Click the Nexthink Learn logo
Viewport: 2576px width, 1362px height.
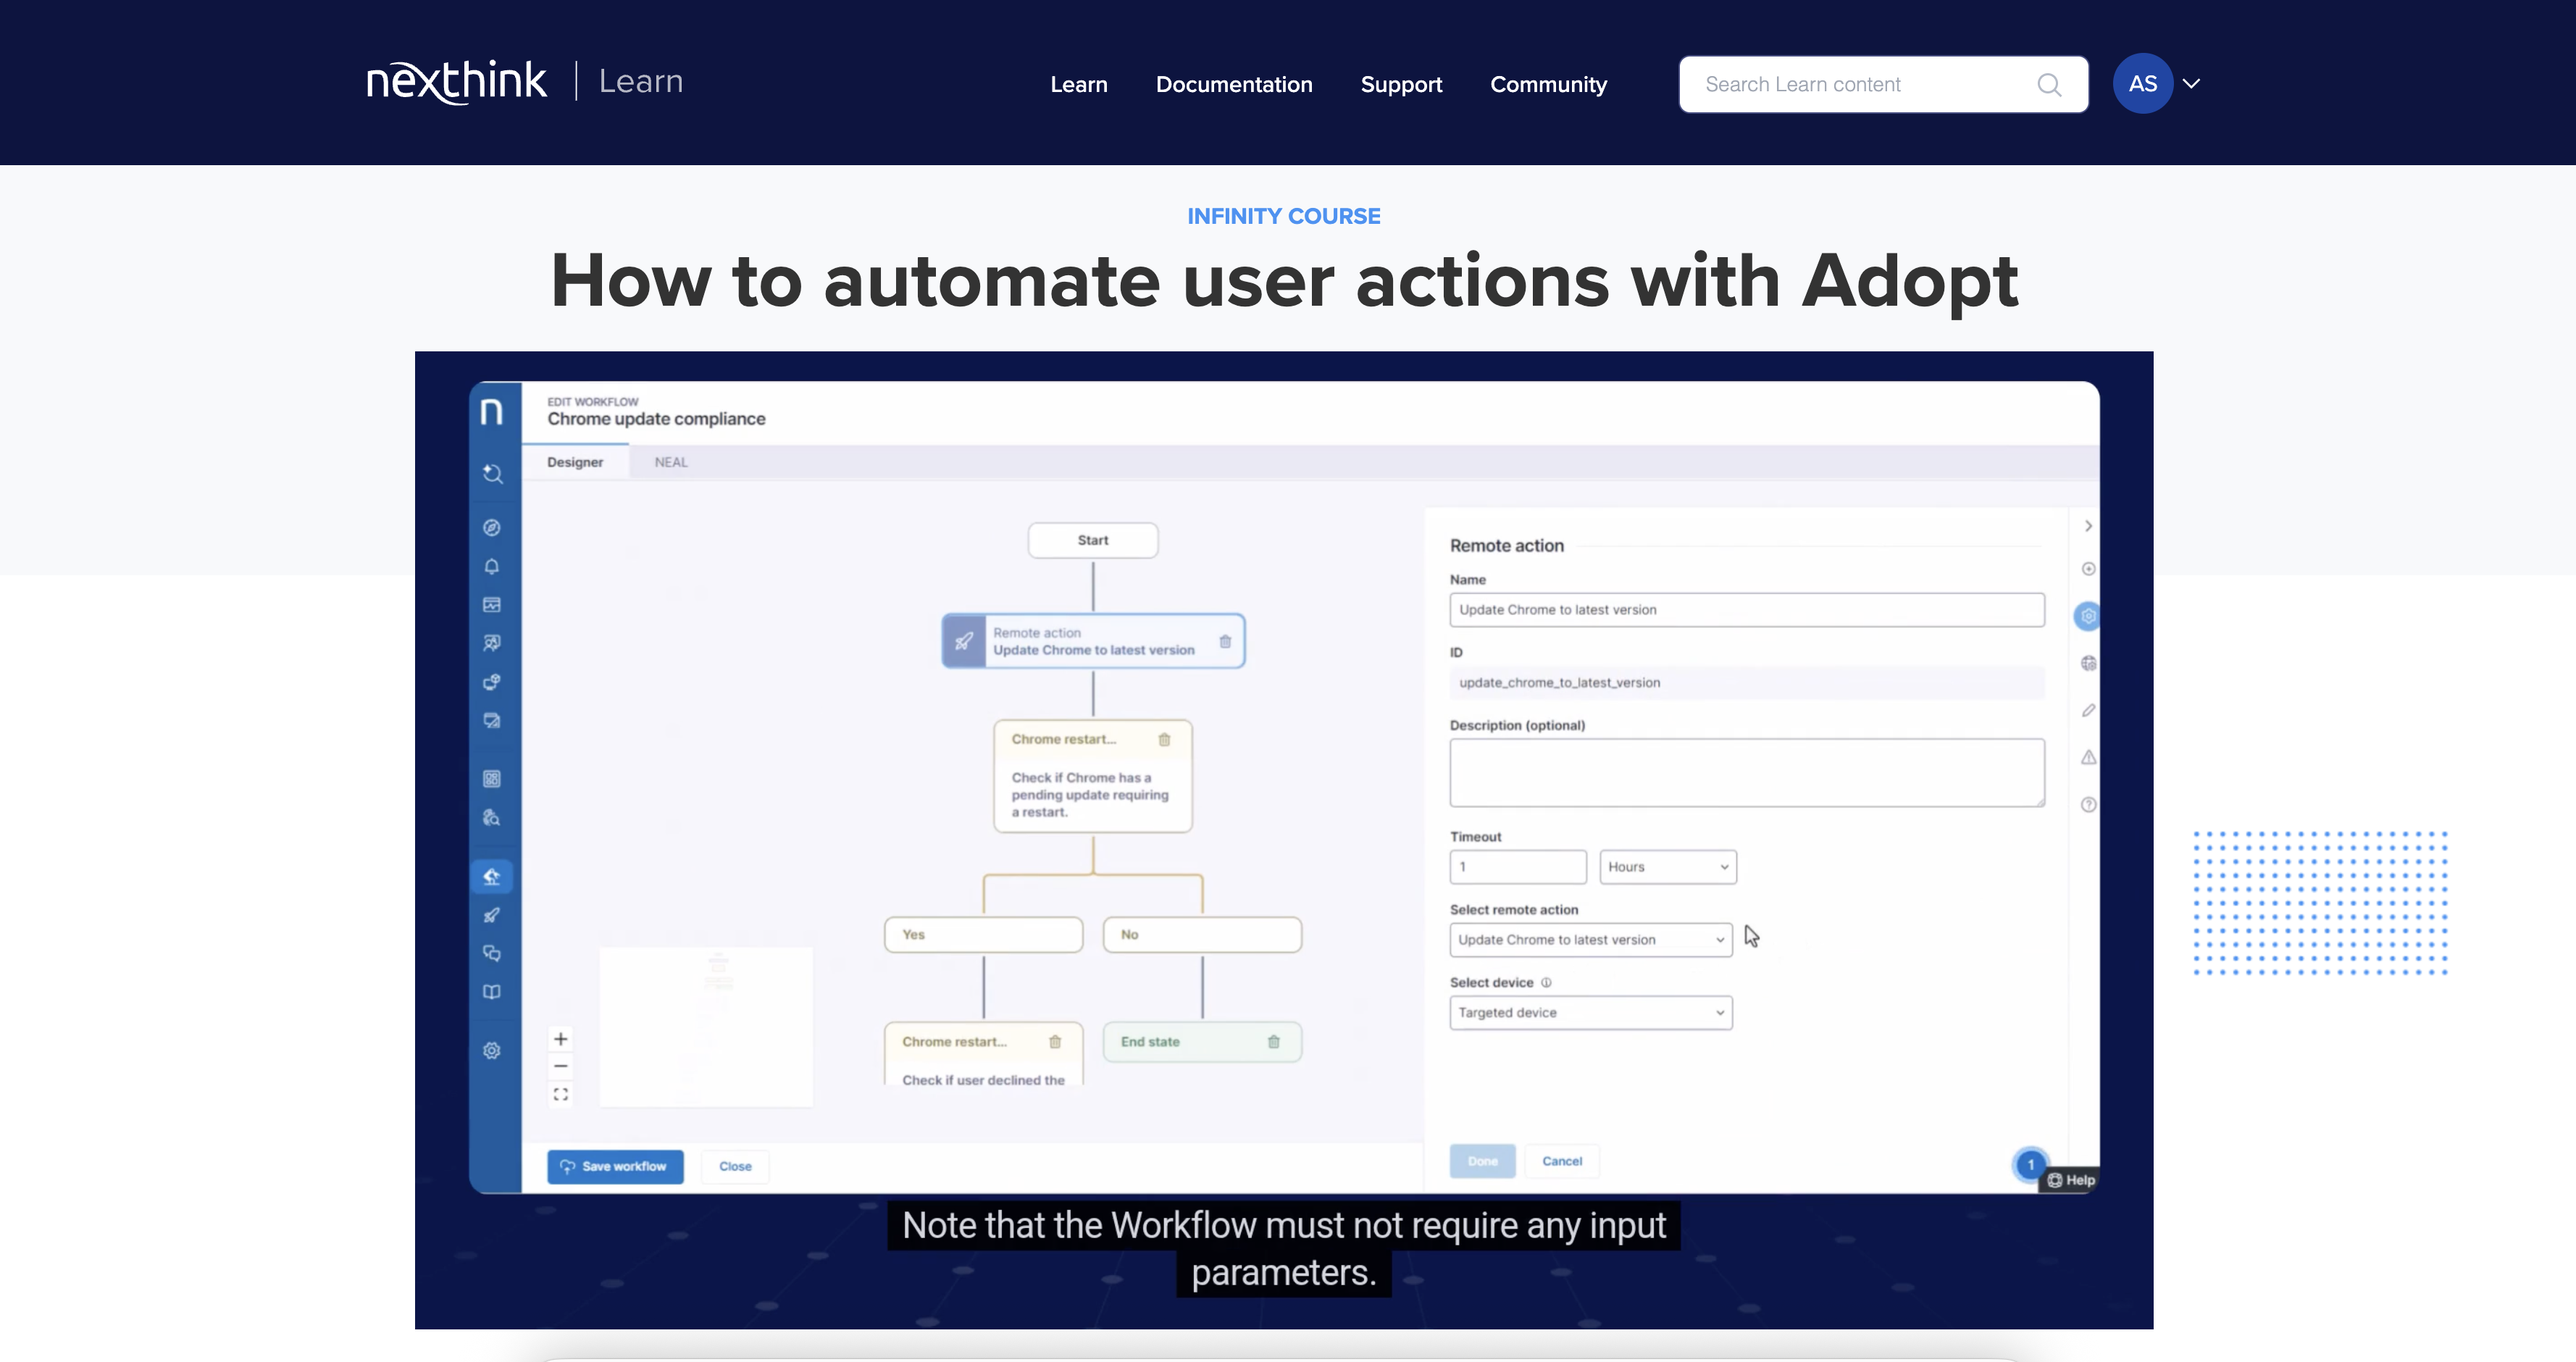coord(525,81)
